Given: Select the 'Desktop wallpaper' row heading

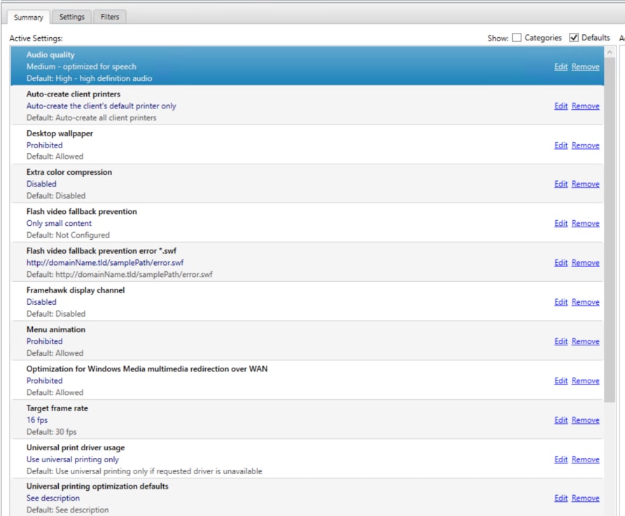Looking at the screenshot, I should (x=59, y=134).
